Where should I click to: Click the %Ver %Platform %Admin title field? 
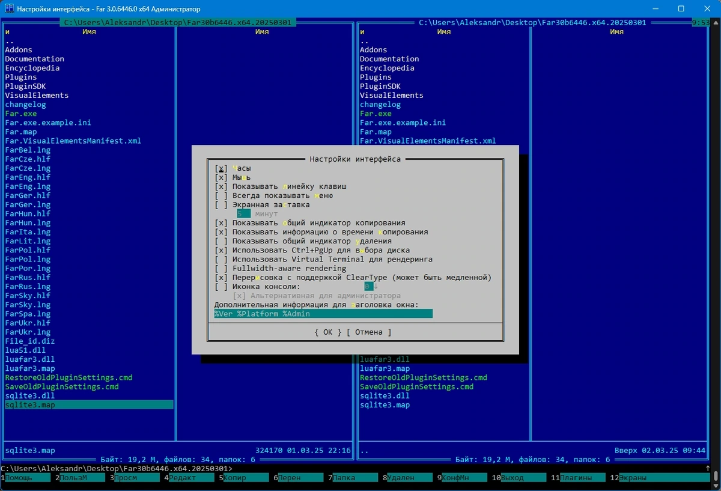(323, 314)
